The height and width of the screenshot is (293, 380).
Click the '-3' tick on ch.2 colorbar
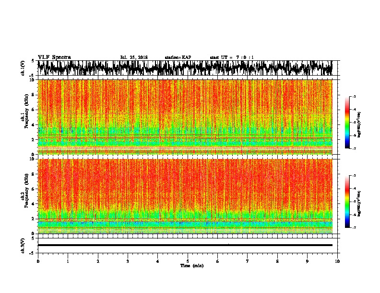coord(354,176)
